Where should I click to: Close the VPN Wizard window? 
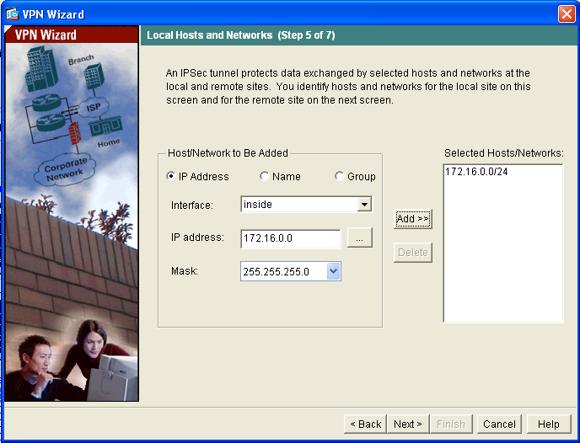click(567, 13)
